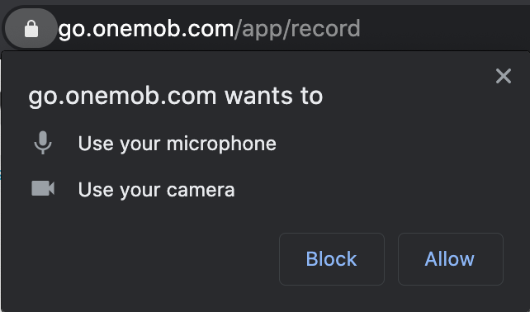The width and height of the screenshot is (530, 312).
Task: Click the 'go.onemob.com wants to' heading
Action: click(x=175, y=97)
